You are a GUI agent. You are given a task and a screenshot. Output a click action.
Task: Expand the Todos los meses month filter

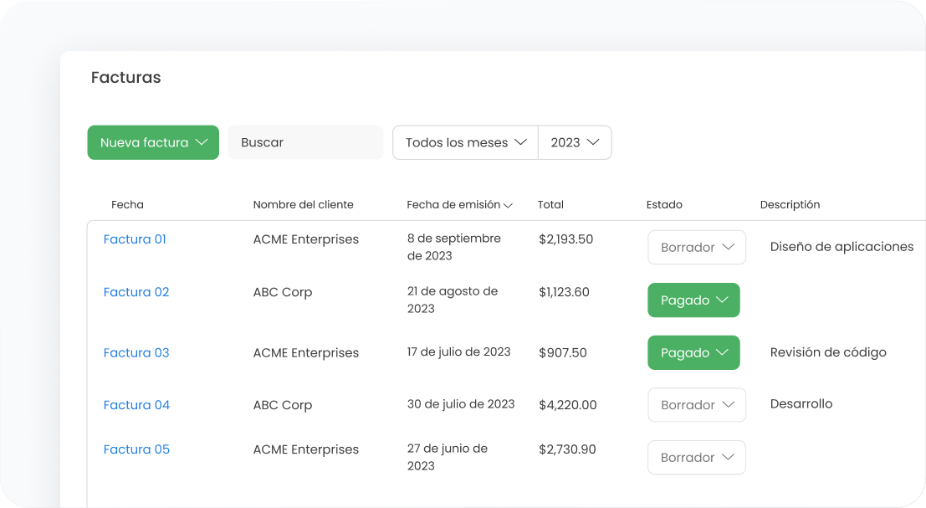pos(465,142)
